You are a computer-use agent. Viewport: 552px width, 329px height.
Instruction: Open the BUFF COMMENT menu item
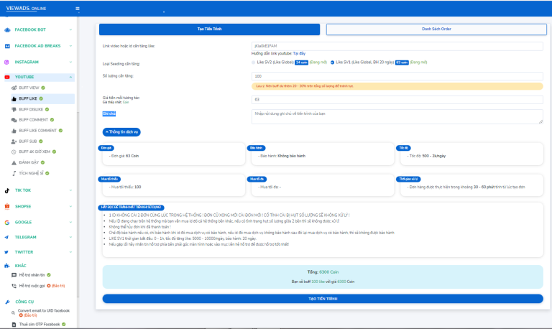34,120
